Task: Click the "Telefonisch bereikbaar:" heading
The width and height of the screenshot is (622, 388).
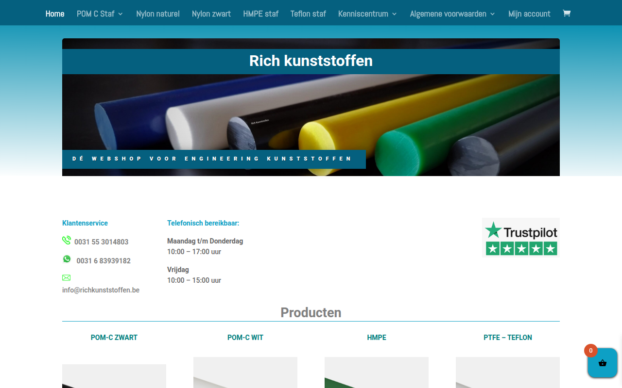Action: [203, 223]
